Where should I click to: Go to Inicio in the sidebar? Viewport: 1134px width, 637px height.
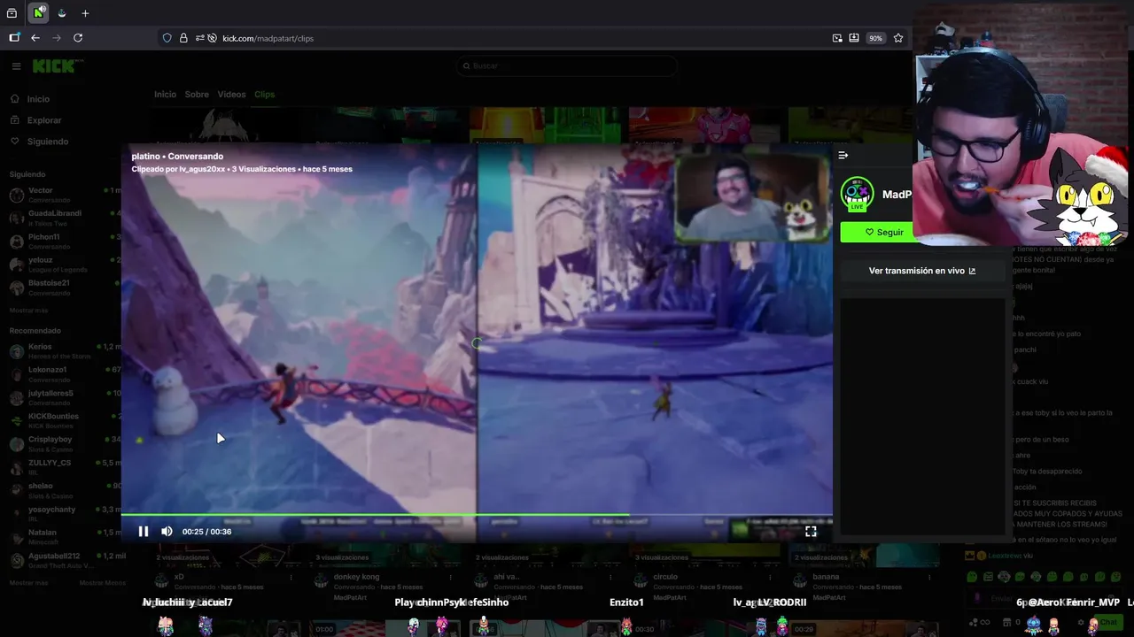point(38,99)
